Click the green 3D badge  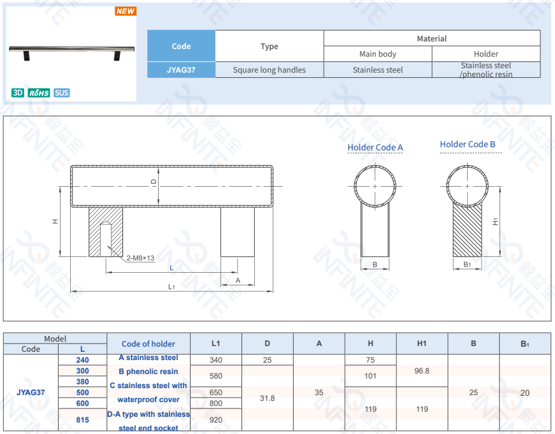[18, 93]
